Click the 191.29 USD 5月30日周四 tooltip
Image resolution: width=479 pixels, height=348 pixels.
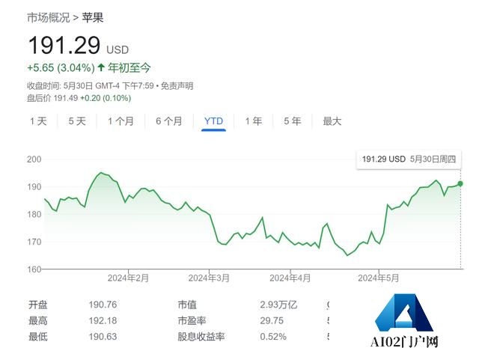409,159
